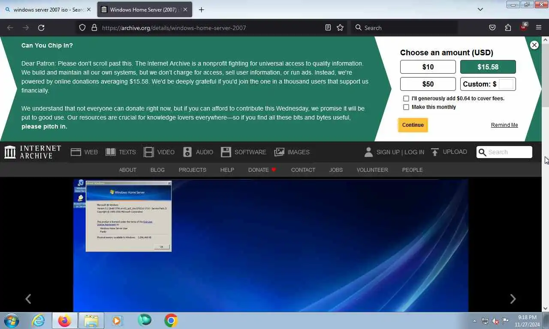This screenshot has height=329, width=549.
Task: Go to previous screenshot with left arrow
Action: [28, 299]
